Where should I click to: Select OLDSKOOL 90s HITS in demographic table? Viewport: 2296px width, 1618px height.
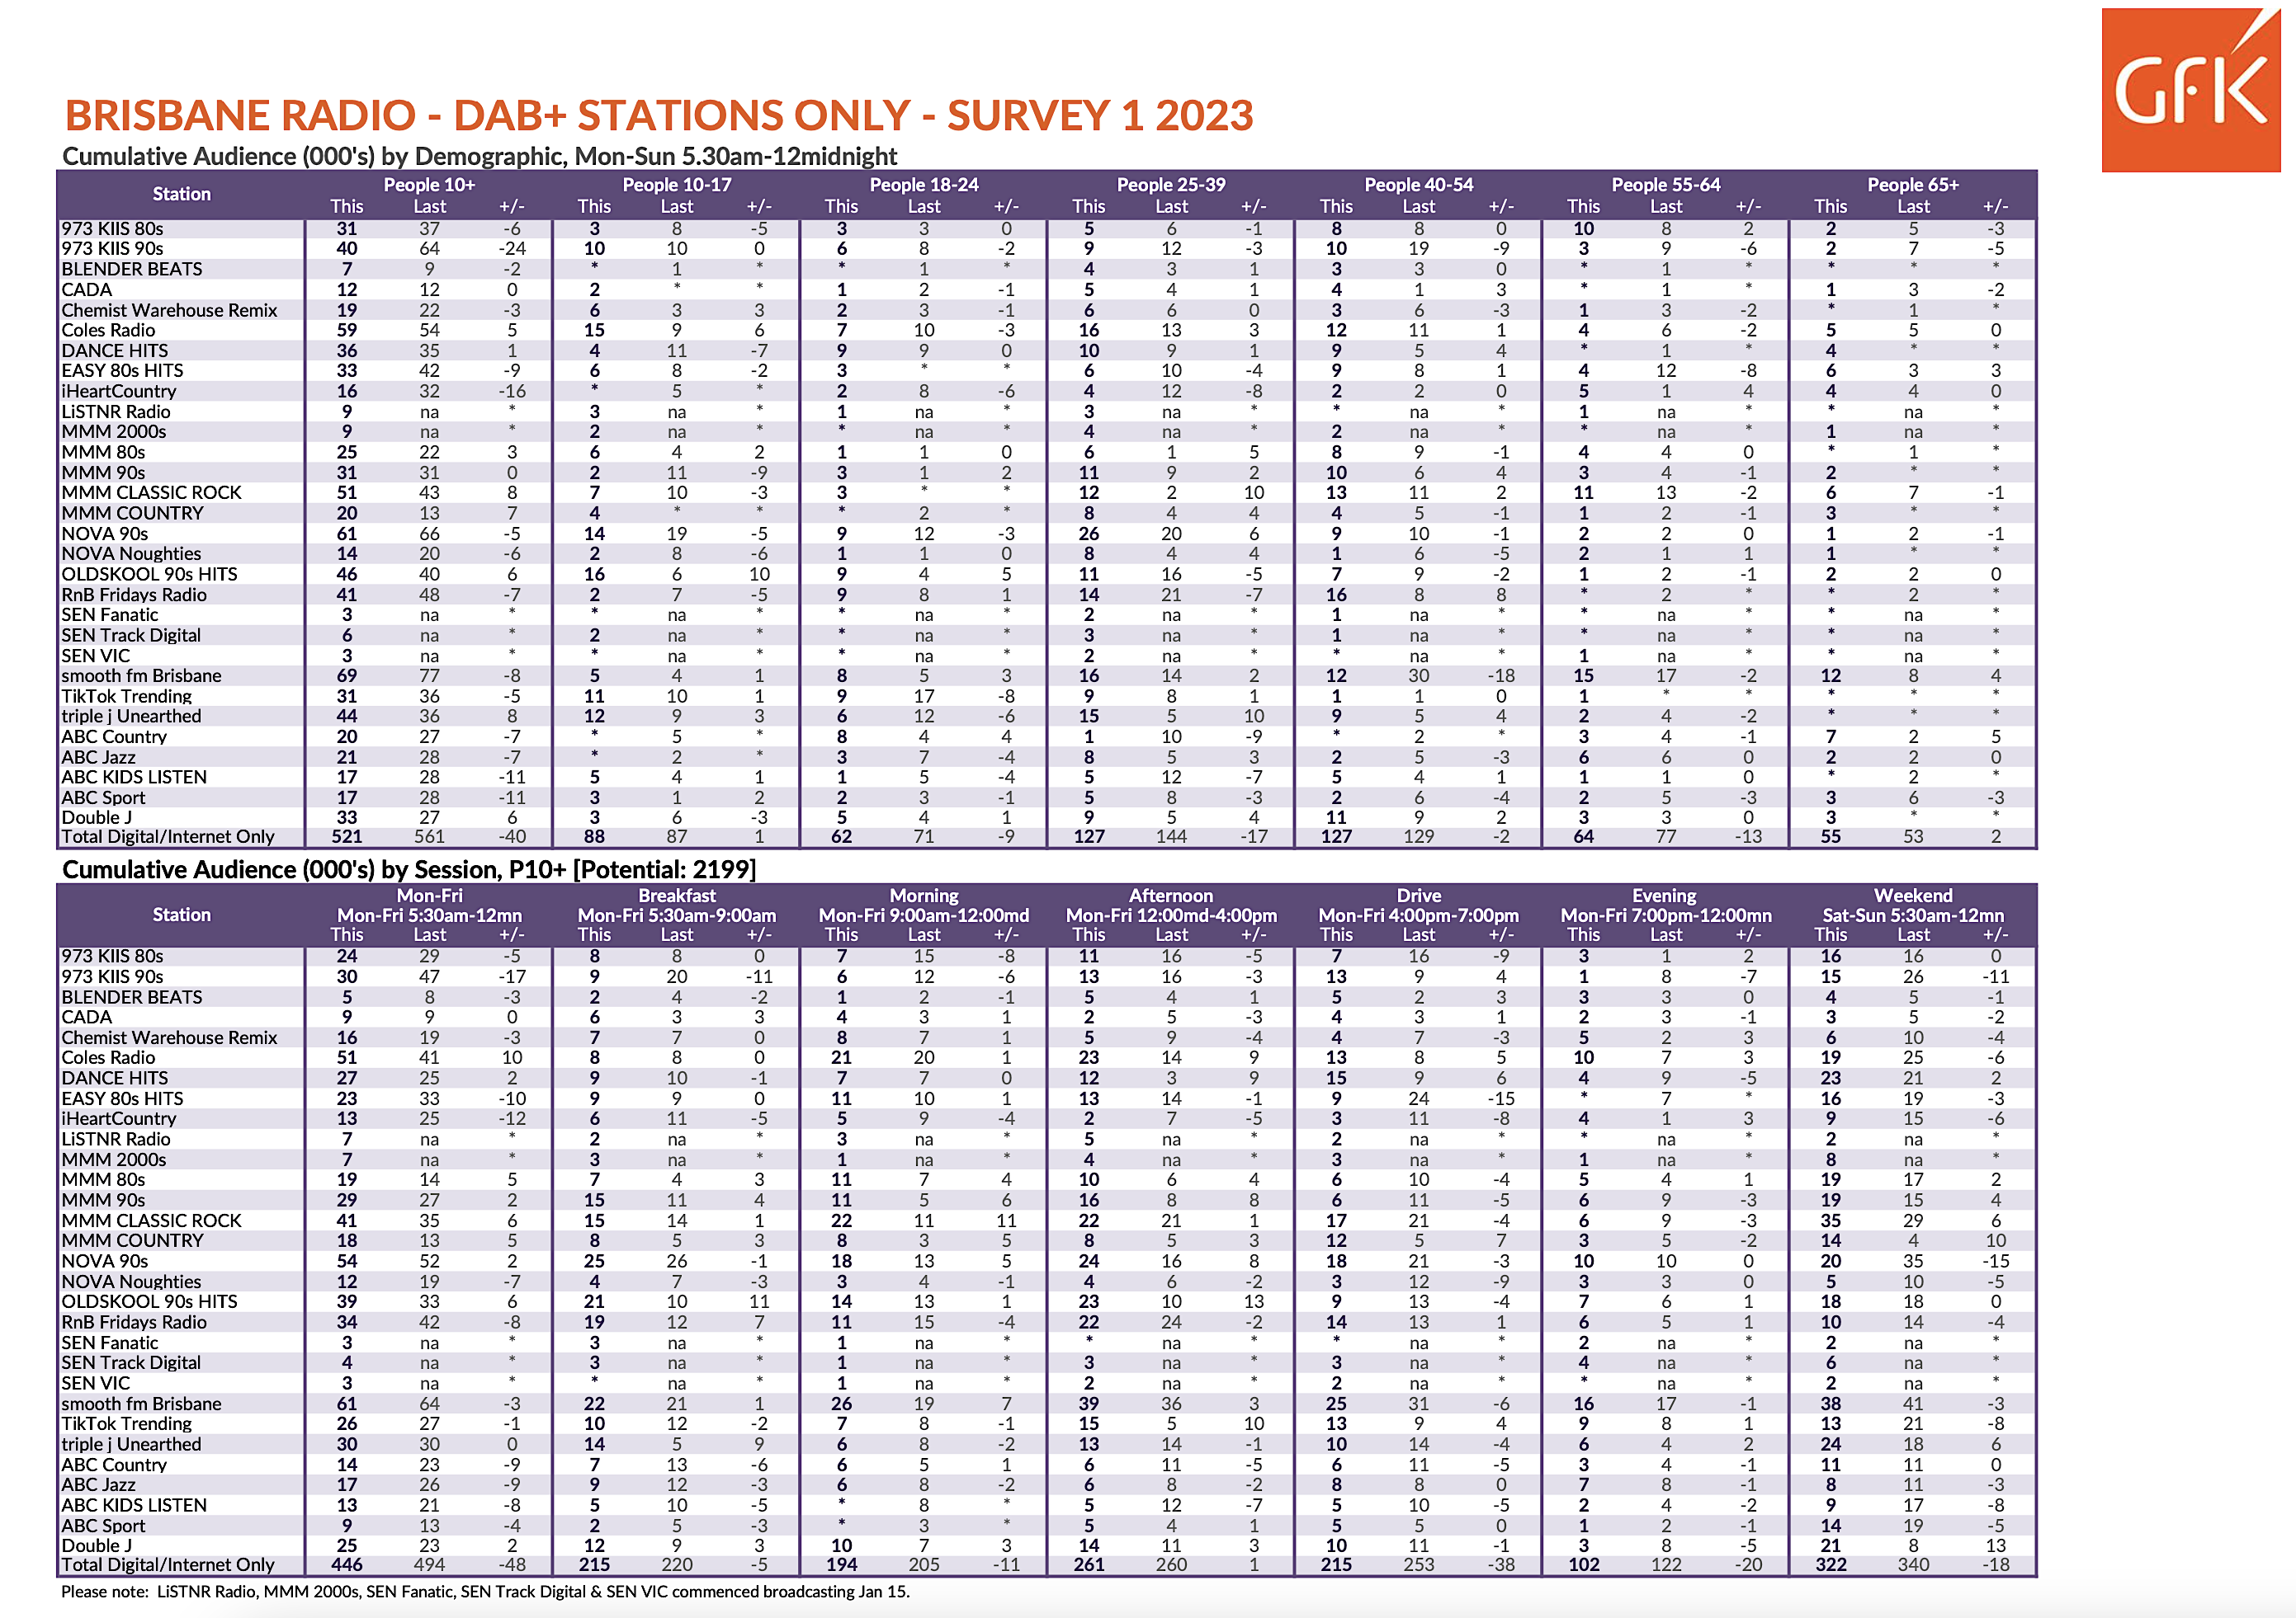[x=1046, y=574]
